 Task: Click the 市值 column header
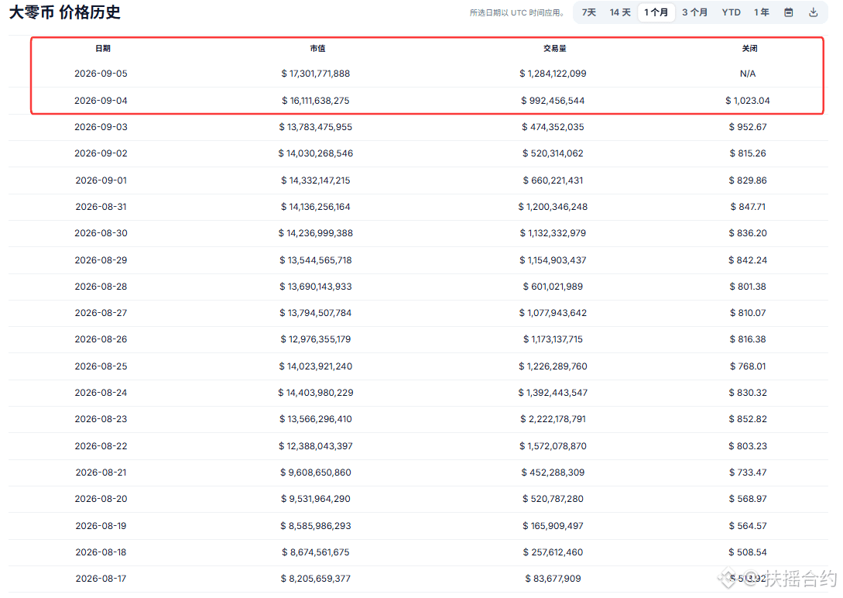pyautogui.click(x=317, y=48)
